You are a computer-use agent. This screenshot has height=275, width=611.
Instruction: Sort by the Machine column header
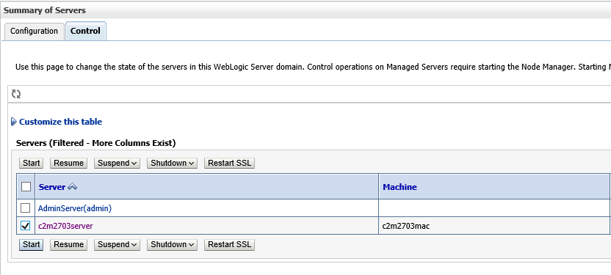point(399,187)
